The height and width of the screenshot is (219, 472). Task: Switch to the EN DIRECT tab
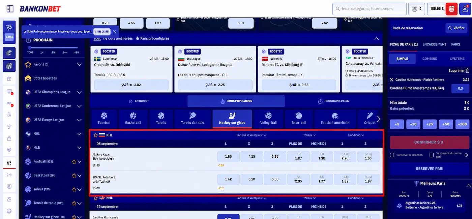pyautogui.click(x=139, y=101)
